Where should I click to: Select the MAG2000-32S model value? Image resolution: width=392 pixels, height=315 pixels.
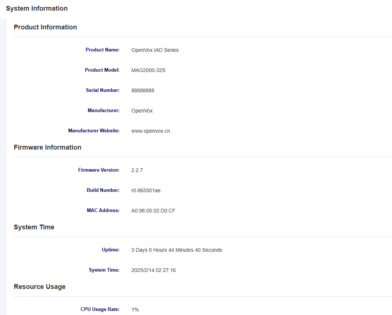pyautogui.click(x=148, y=70)
